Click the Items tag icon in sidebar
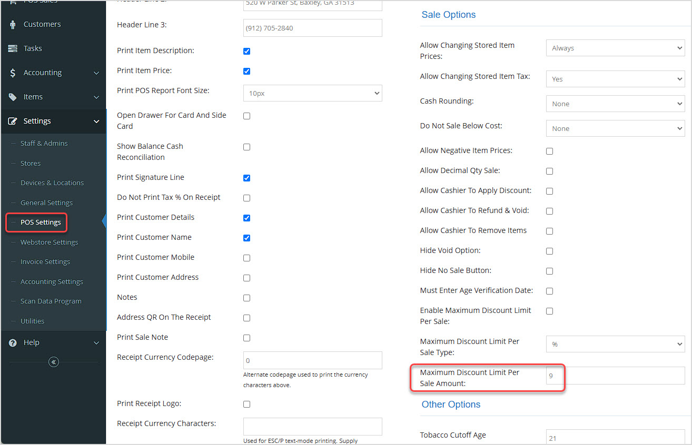The image size is (692, 445). pyautogui.click(x=13, y=97)
